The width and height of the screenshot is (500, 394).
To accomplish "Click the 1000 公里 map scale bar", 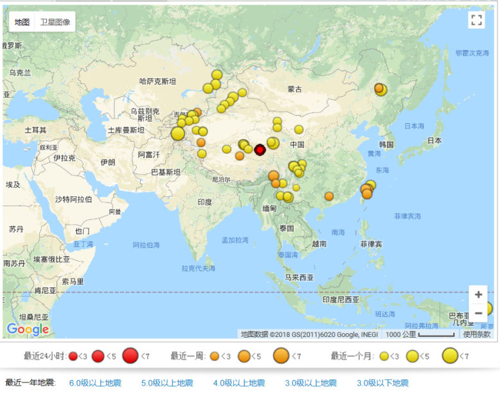I will click(420, 334).
